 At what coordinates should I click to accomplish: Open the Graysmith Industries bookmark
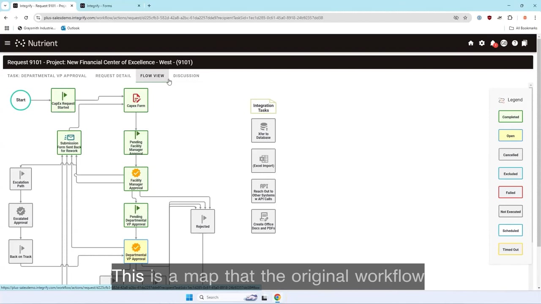[36, 28]
